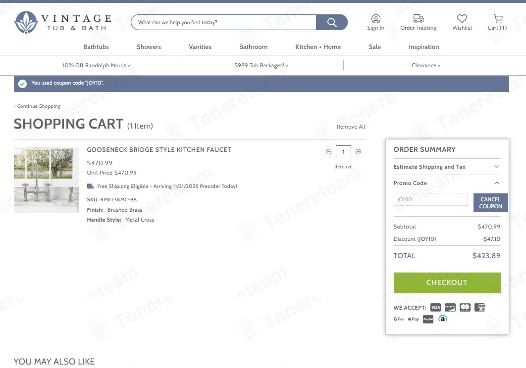Click Continue Shopping link
Viewport: 526px width, 368px height.
(37, 106)
